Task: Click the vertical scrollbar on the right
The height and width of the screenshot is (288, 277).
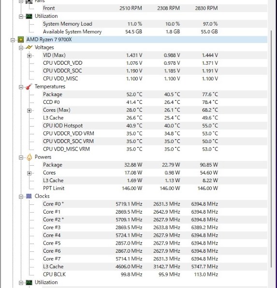Action: (272, 149)
